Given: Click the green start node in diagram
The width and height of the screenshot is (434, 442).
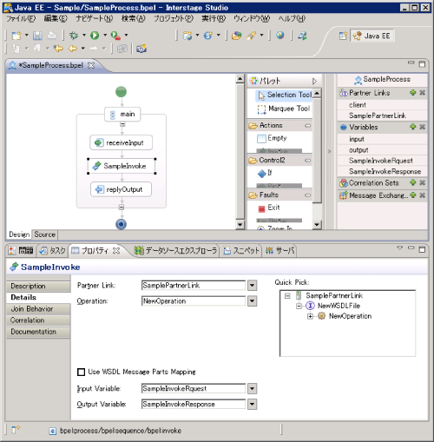Looking at the screenshot, I should [x=121, y=92].
